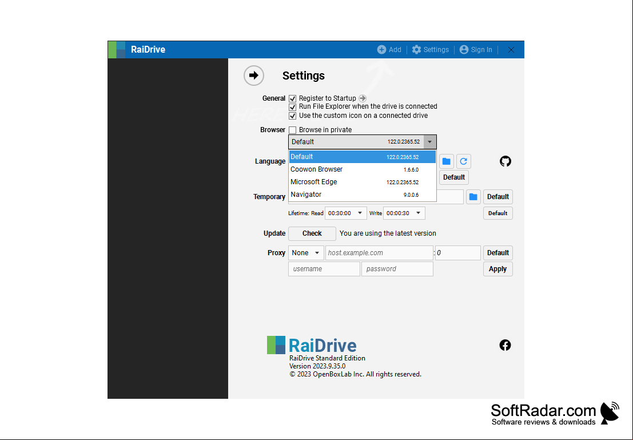Click the arrow icon next to Register to Startup
This screenshot has height=440, width=633.
tap(363, 98)
